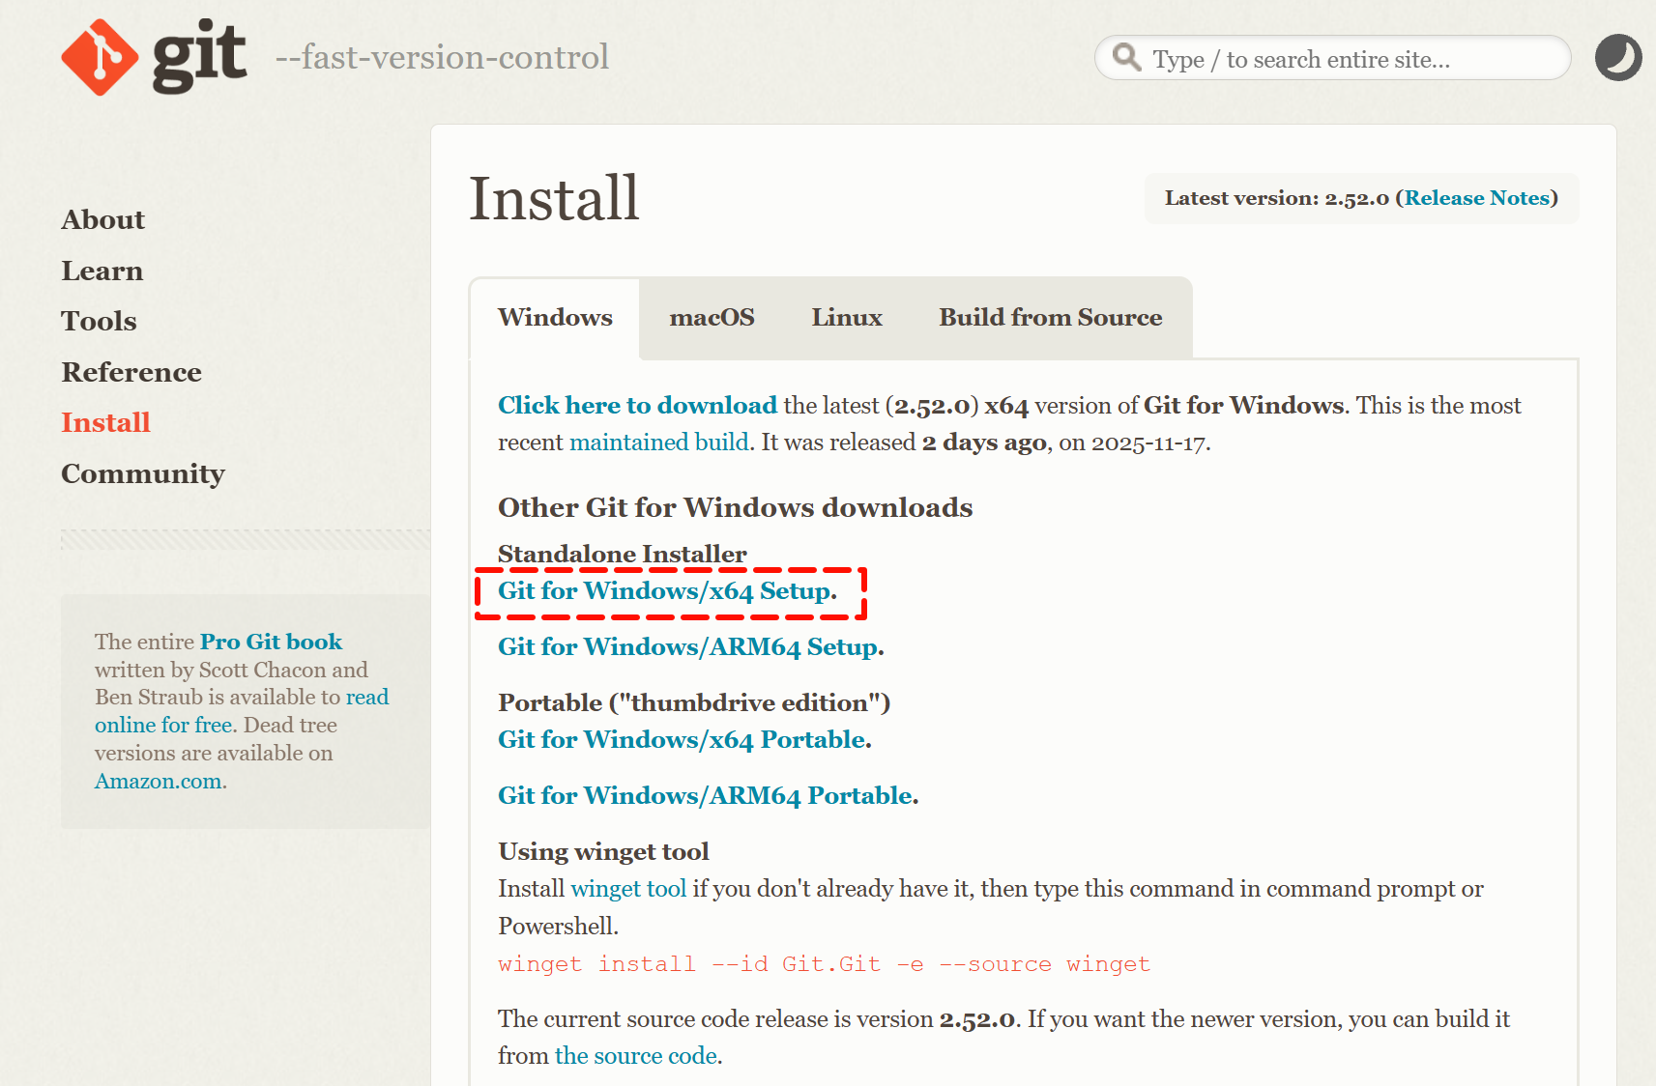Click the 'read online for free' link

click(242, 711)
